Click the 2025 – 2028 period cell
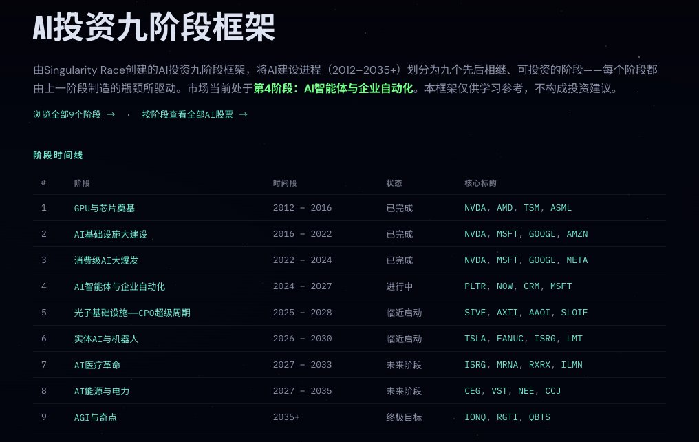699x442 pixels. 302,313
